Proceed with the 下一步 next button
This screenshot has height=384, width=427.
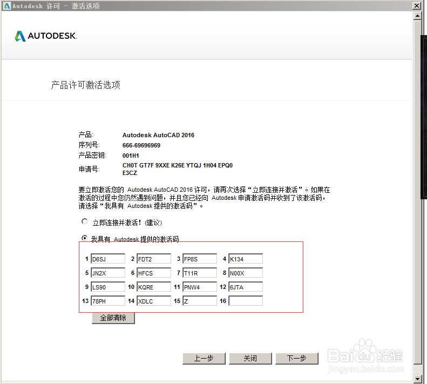(297, 359)
